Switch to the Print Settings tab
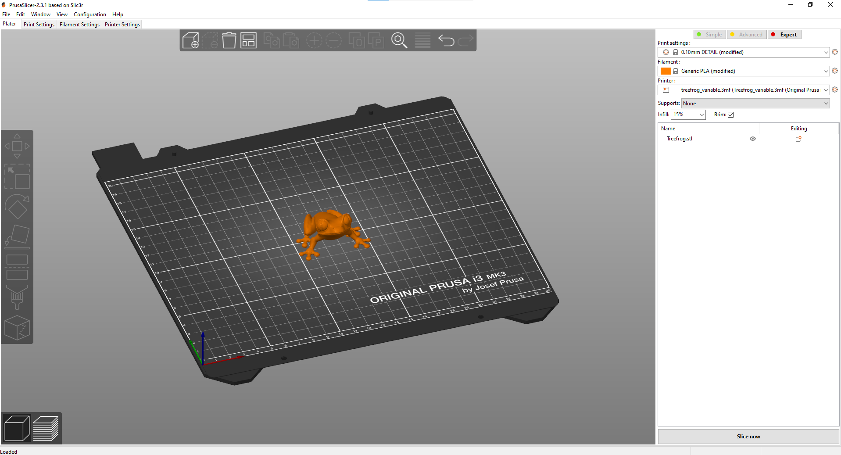This screenshot has width=841, height=455. click(x=39, y=25)
